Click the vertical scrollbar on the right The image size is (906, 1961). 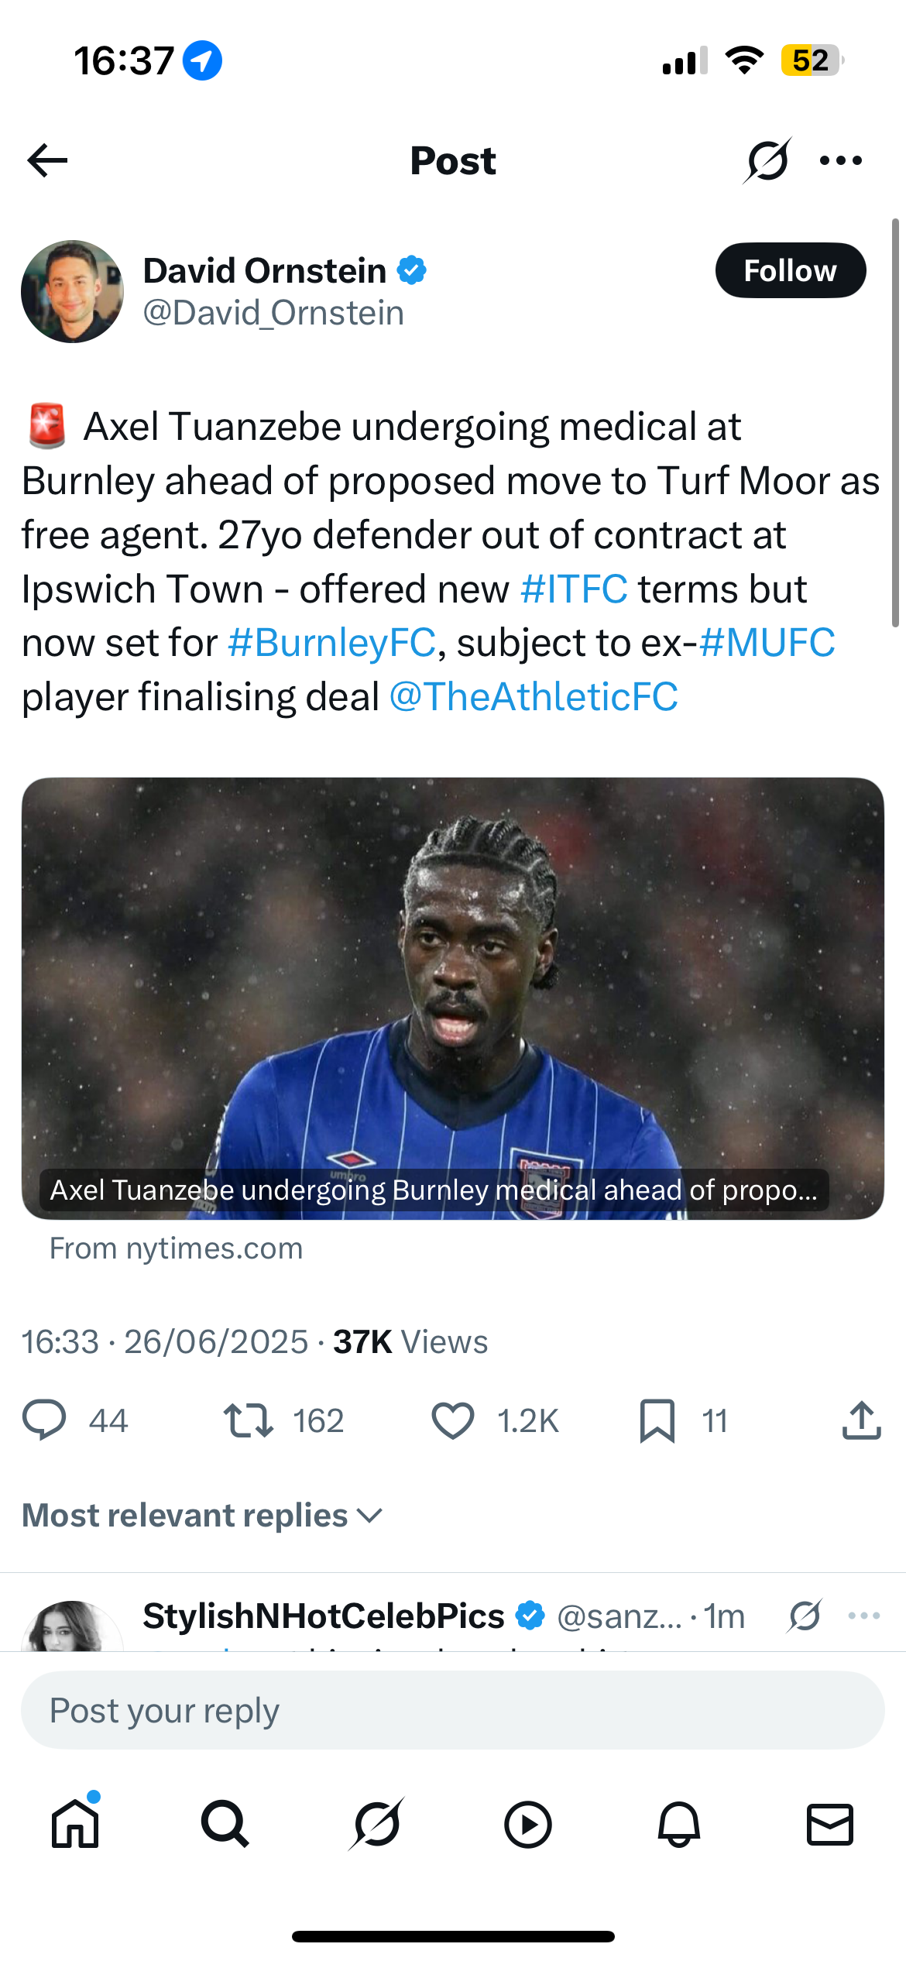(x=895, y=423)
